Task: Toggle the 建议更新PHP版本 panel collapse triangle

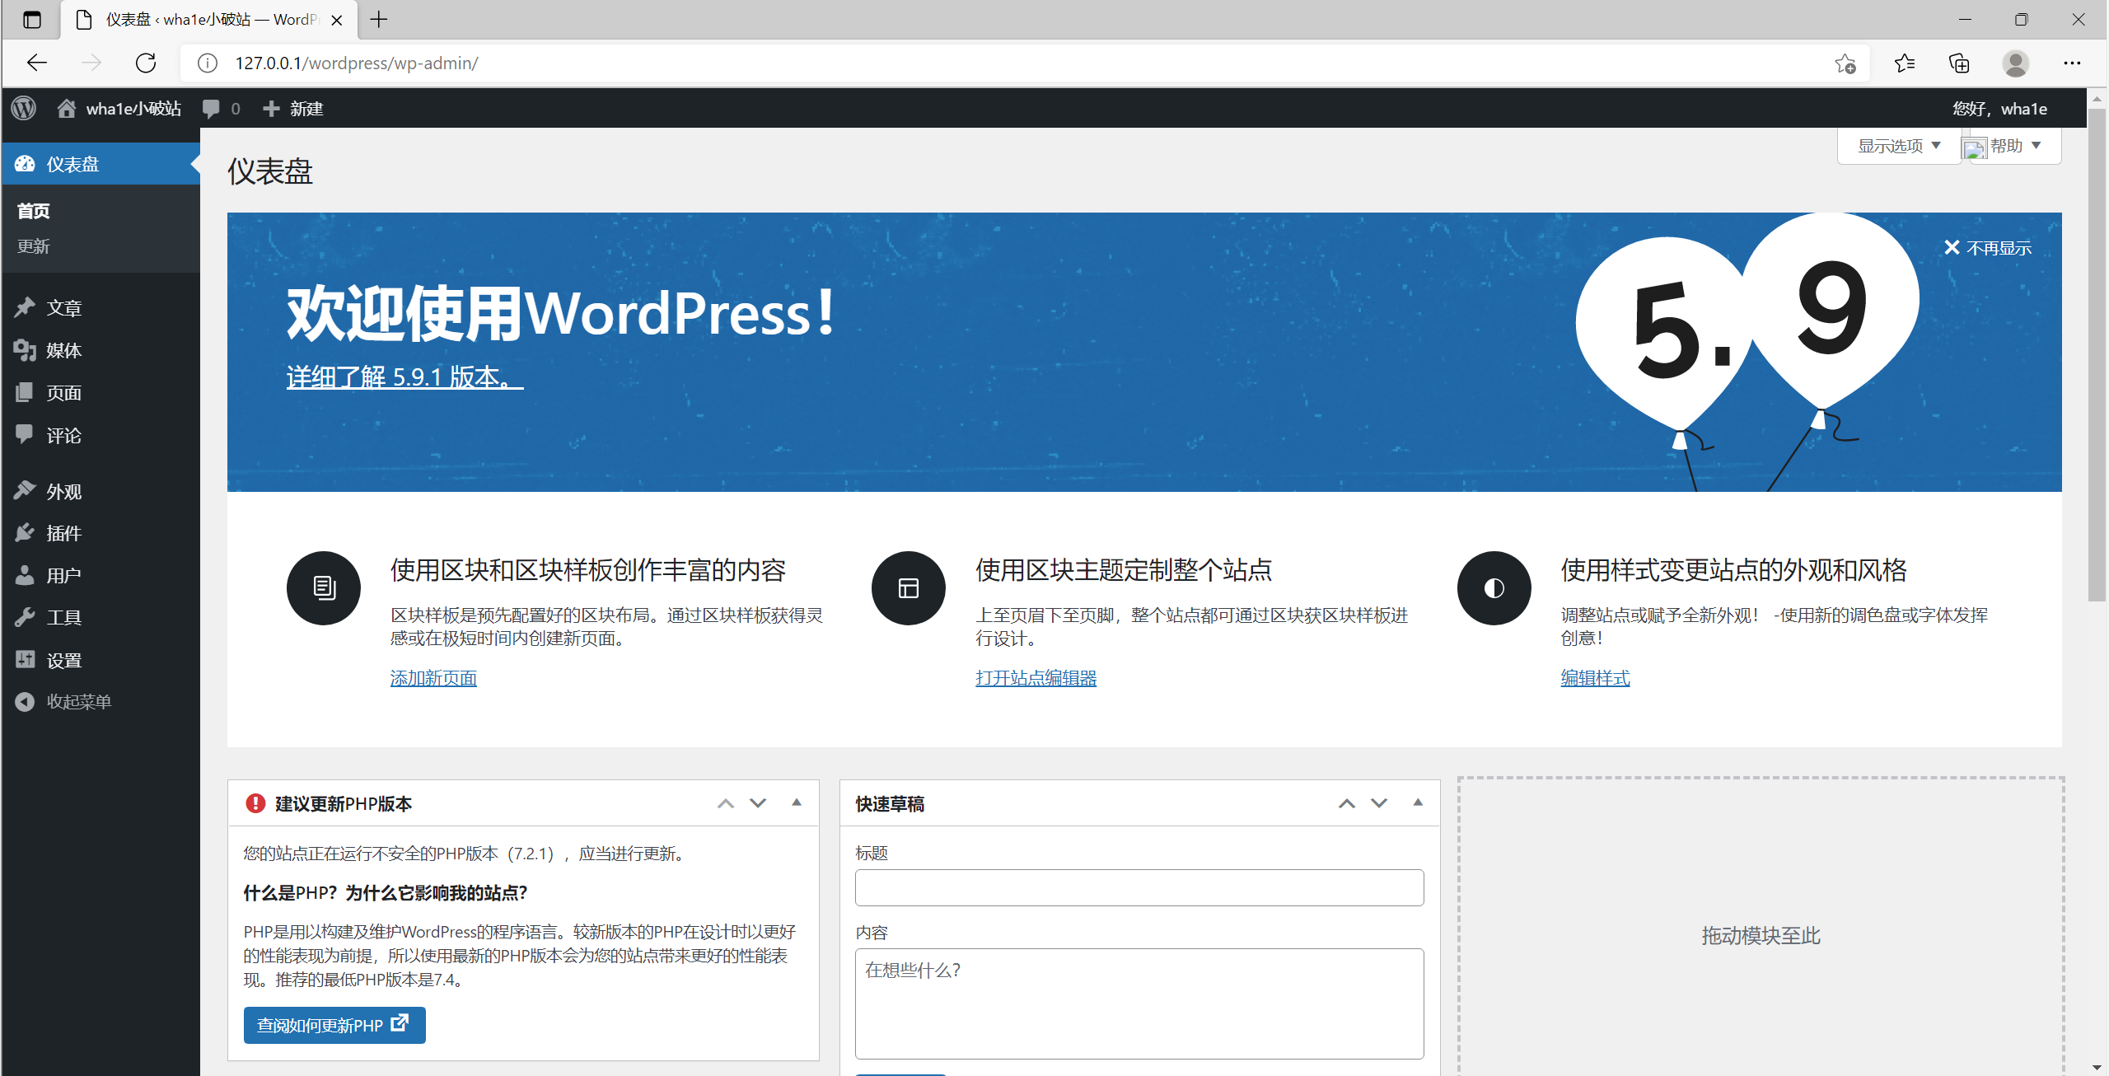Action: pyautogui.click(x=797, y=802)
